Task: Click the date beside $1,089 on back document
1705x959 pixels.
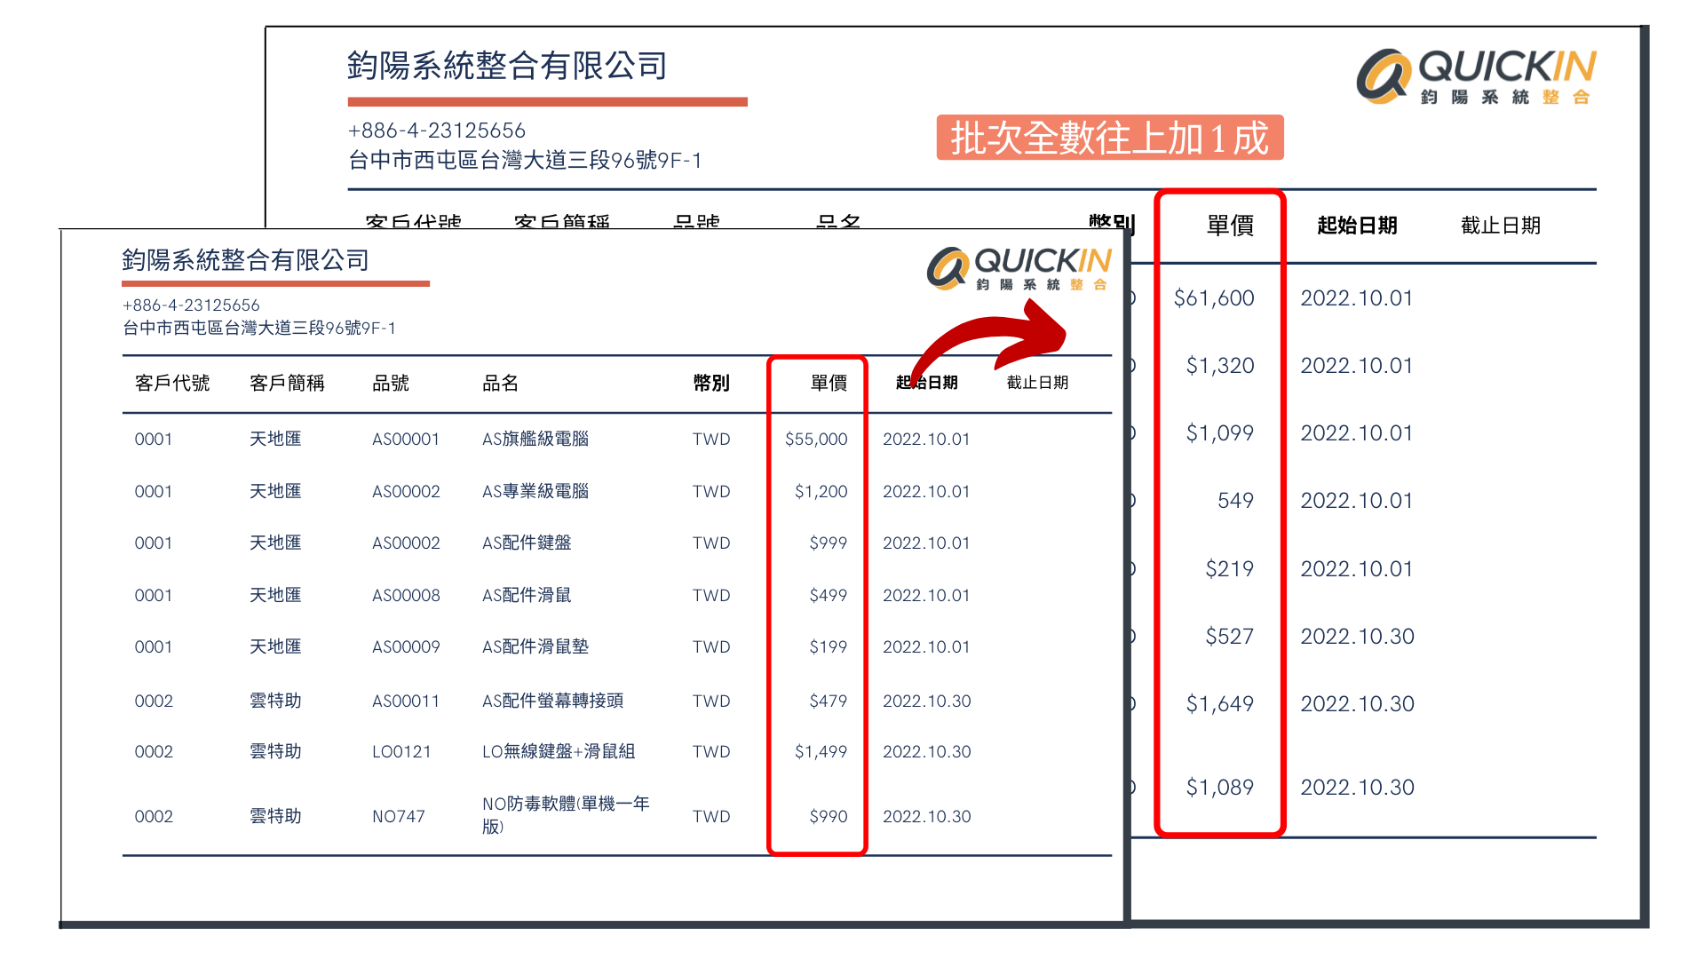Action: tap(1358, 787)
